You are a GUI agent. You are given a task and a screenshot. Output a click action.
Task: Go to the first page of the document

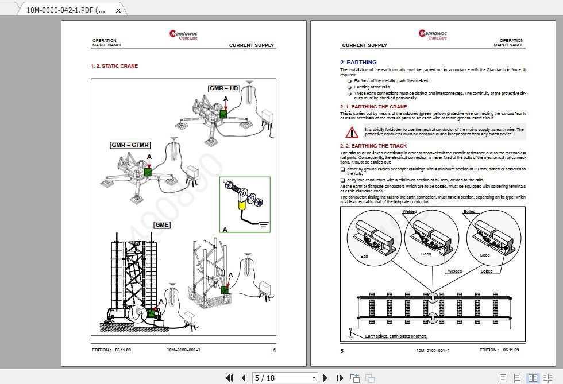click(230, 378)
